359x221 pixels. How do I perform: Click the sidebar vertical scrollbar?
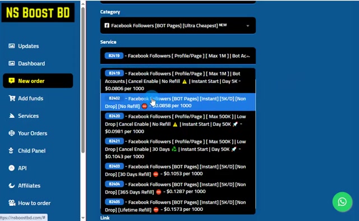click(83, 80)
